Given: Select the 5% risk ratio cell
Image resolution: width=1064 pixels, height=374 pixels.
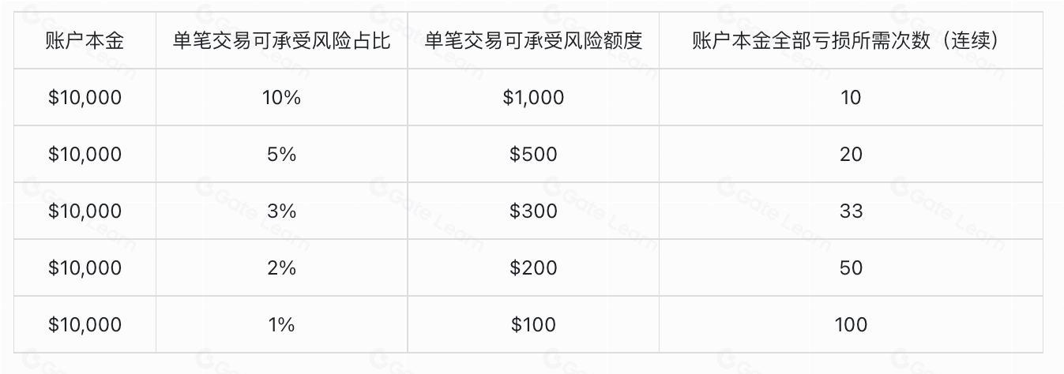Looking at the screenshot, I should 281,154.
